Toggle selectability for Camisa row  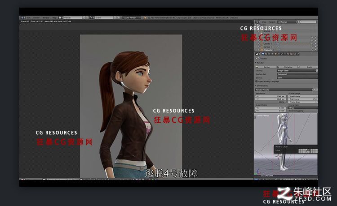[x=315, y=47]
